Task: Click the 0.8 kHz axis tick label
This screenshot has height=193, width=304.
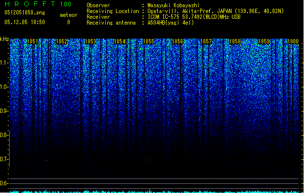Action: point(4,135)
